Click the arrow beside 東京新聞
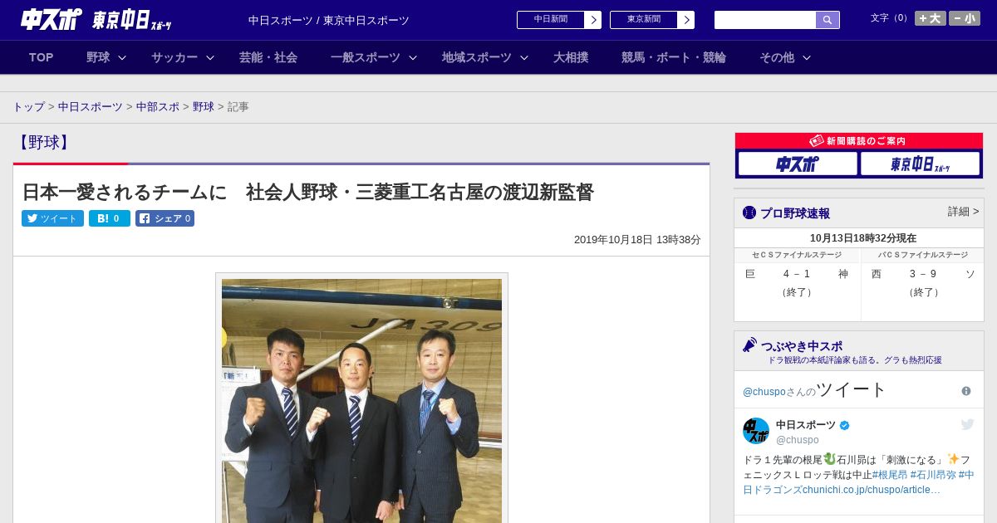 (686, 20)
